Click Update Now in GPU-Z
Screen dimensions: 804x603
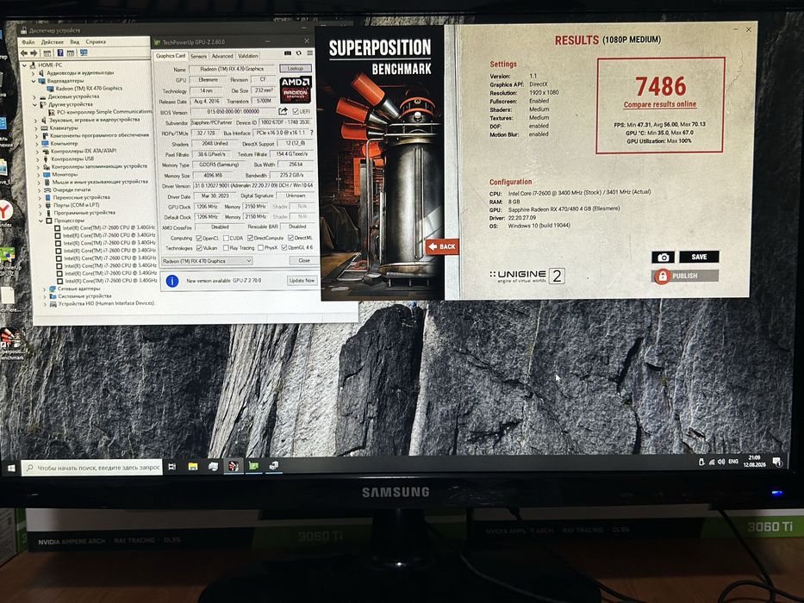click(x=302, y=281)
